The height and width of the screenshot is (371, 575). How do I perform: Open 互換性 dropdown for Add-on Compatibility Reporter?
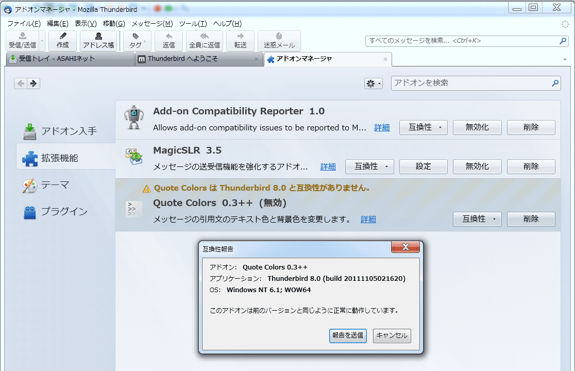click(423, 127)
